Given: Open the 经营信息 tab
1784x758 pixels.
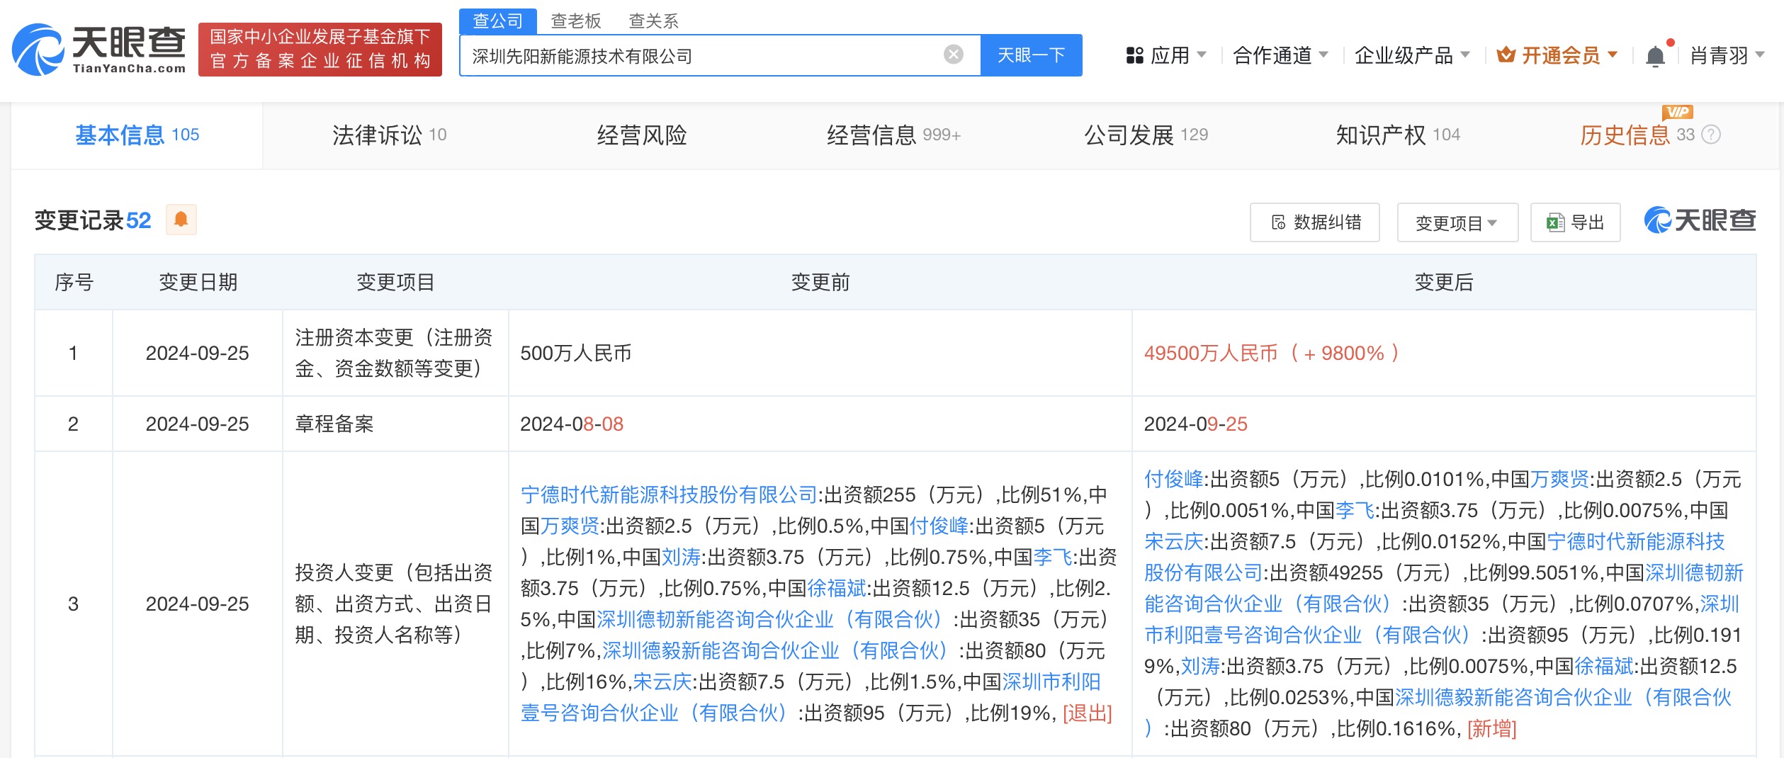Looking at the screenshot, I should pos(893,135).
